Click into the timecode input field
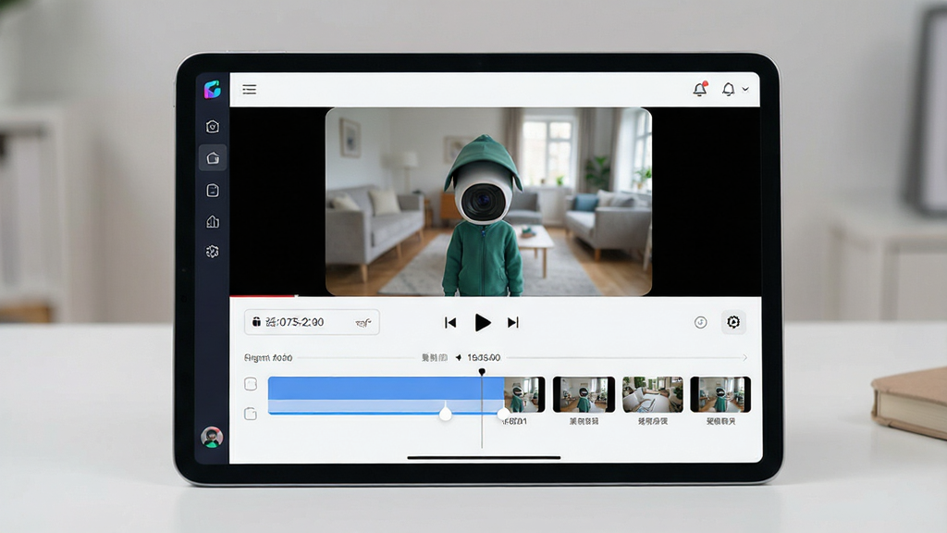The width and height of the screenshot is (947, 533). point(312,322)
